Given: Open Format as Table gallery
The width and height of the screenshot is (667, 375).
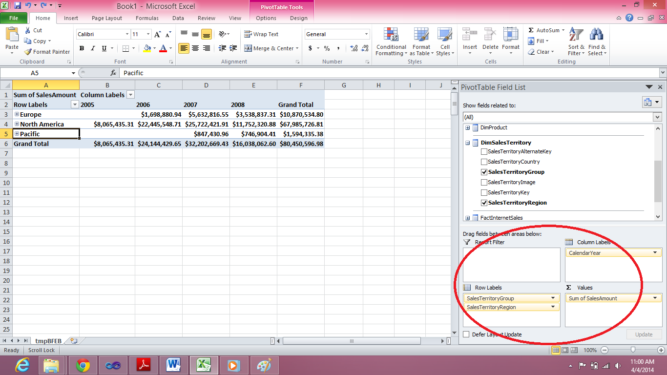Looking at the screenshot, I should click(x=421, y=42).
